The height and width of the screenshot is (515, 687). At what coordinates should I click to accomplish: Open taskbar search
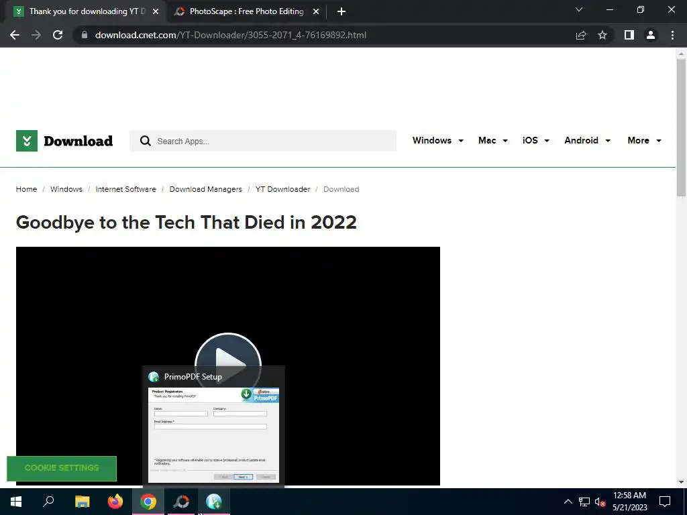point(48,502)
